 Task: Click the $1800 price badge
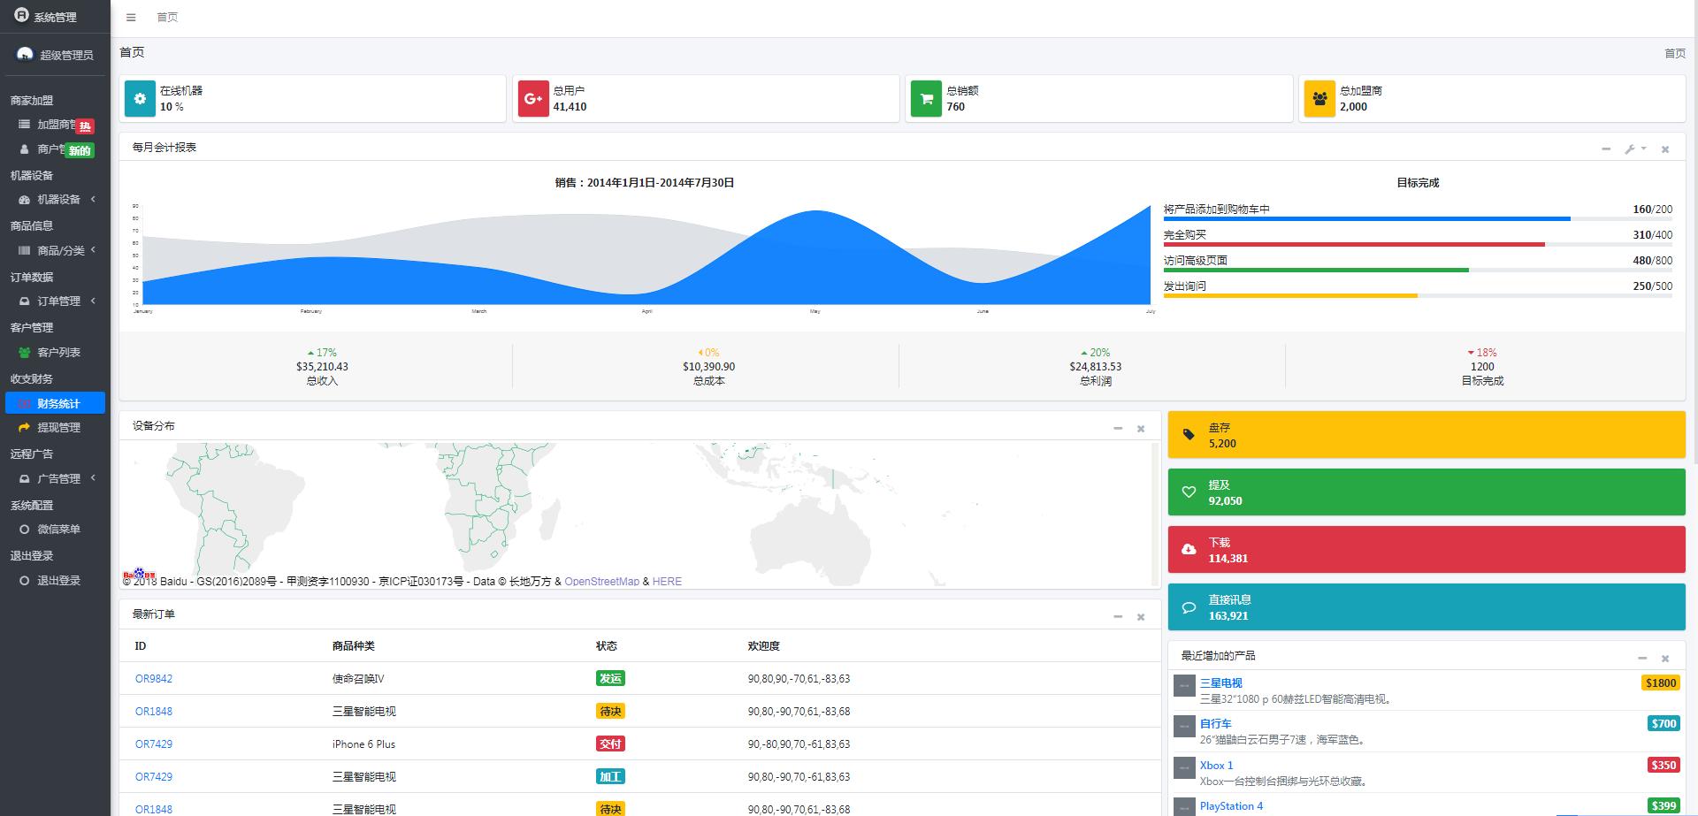point(1660,683)
